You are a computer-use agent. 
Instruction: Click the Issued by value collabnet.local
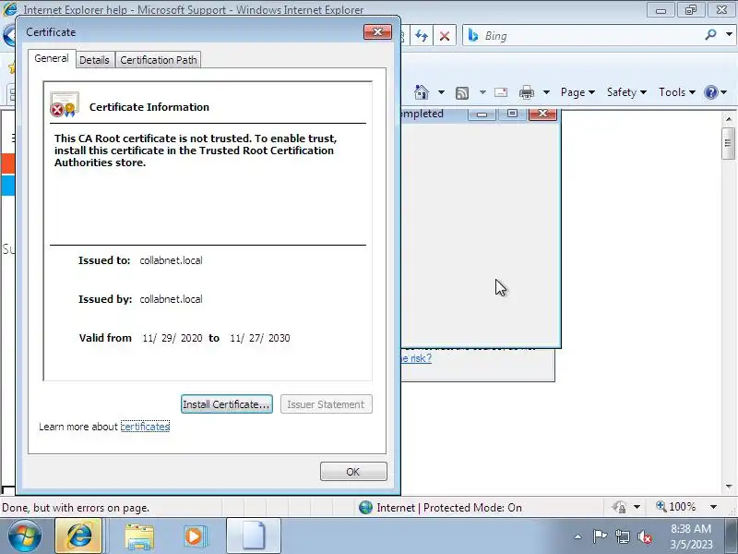[171, 299]
